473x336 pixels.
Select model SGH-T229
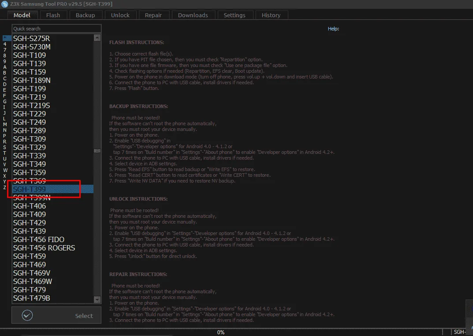53,114
